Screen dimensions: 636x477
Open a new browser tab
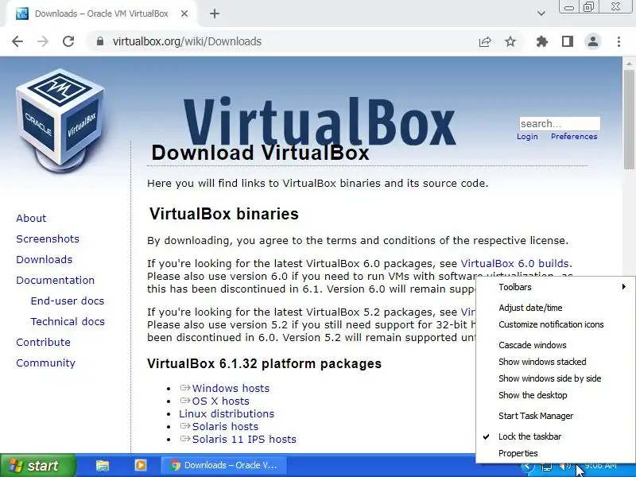point(215,14)
